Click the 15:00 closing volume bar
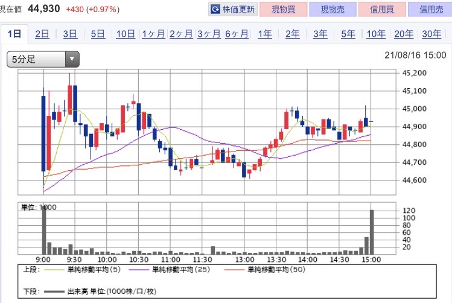 tap(372, 232)
